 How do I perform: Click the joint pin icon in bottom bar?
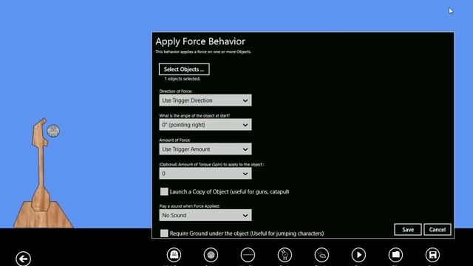(285, 255)
